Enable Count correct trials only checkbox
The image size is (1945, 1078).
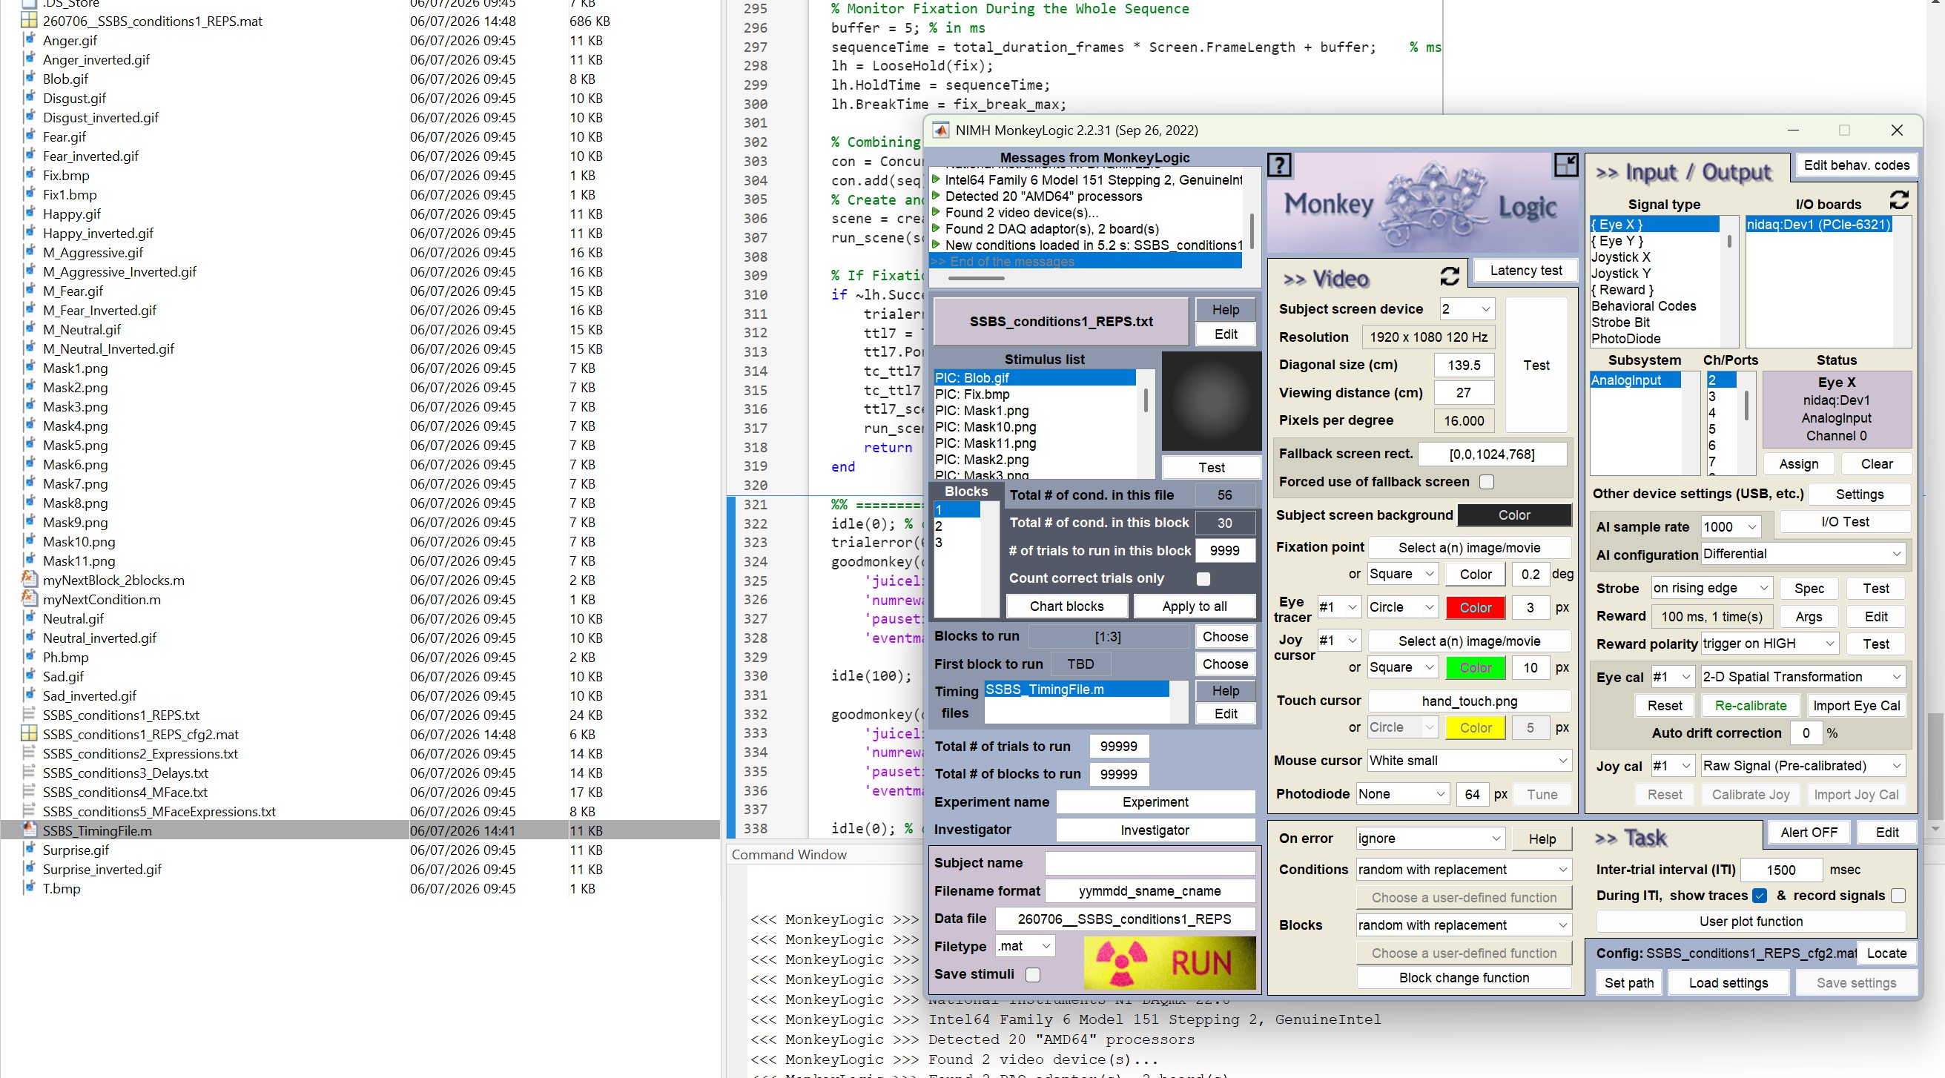point(1203,578)
